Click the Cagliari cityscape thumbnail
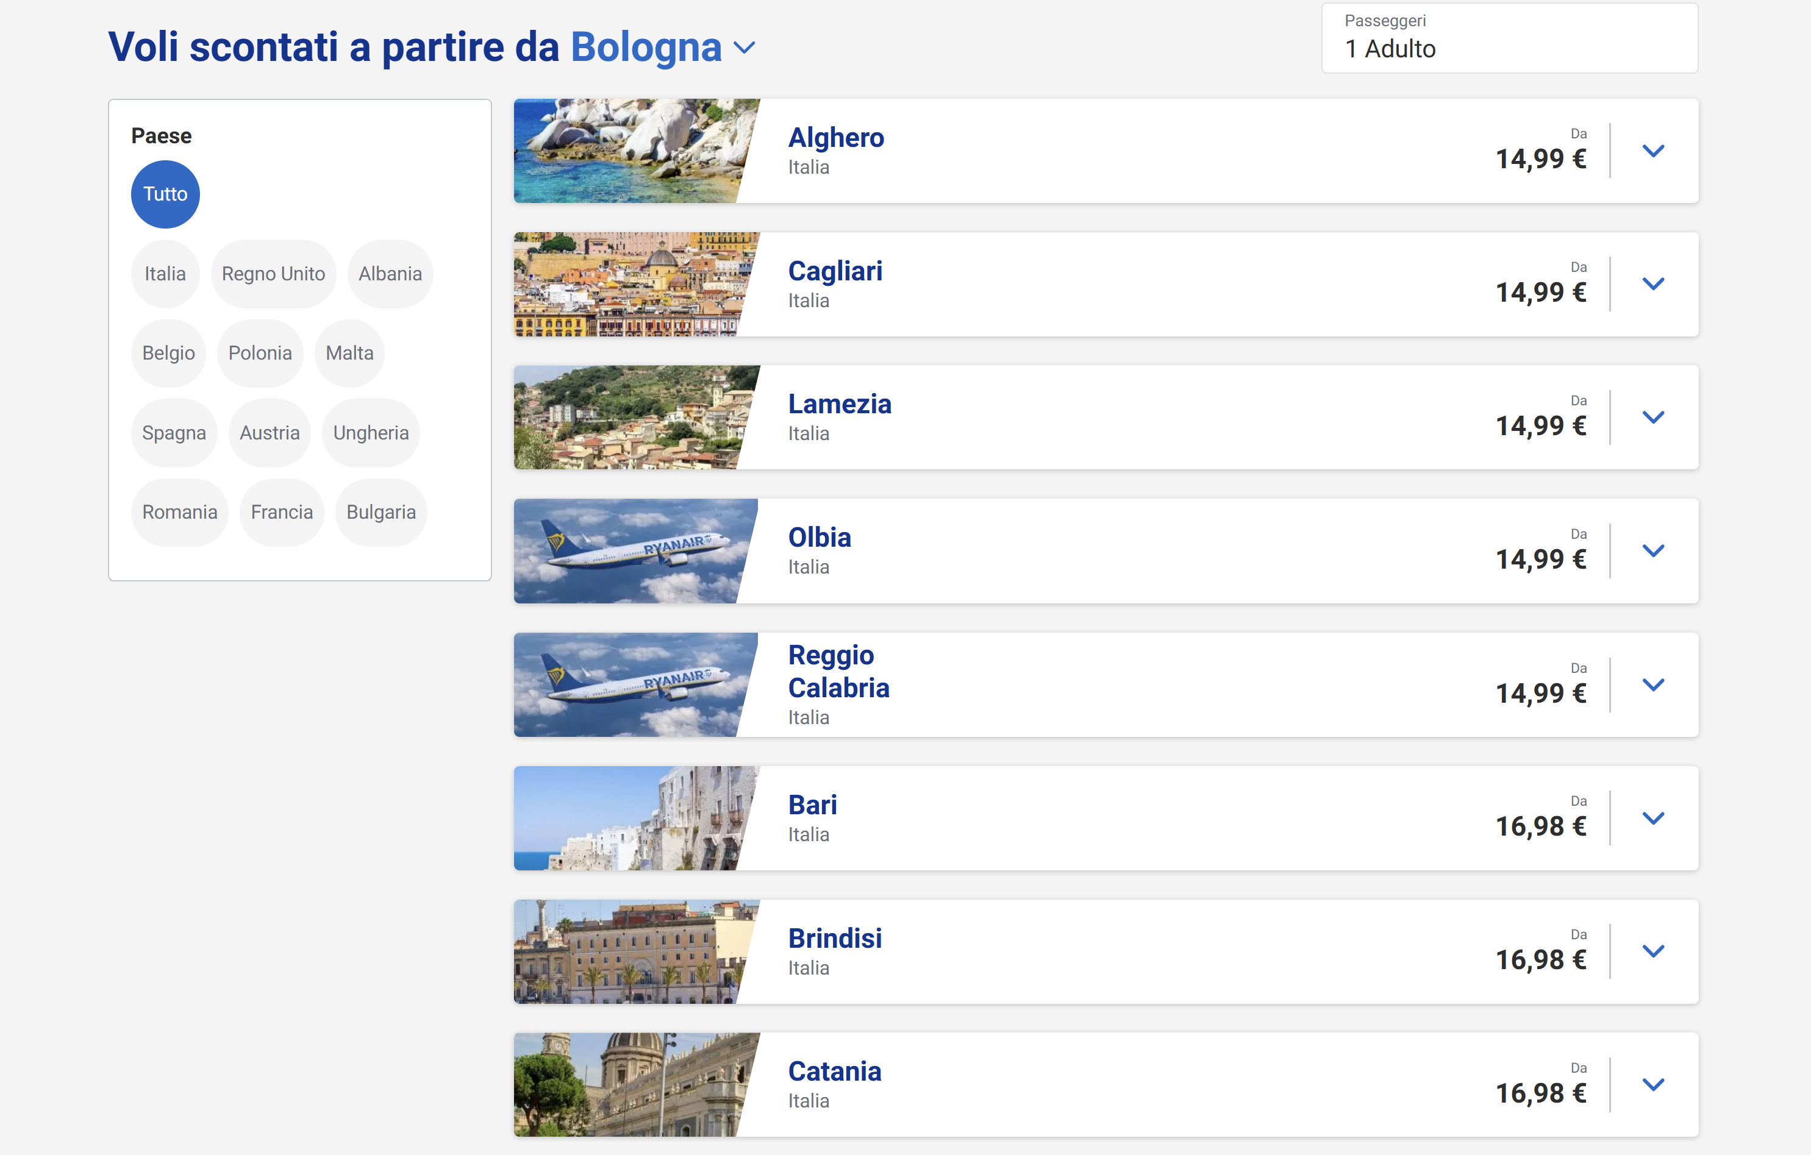 [635, 284]
